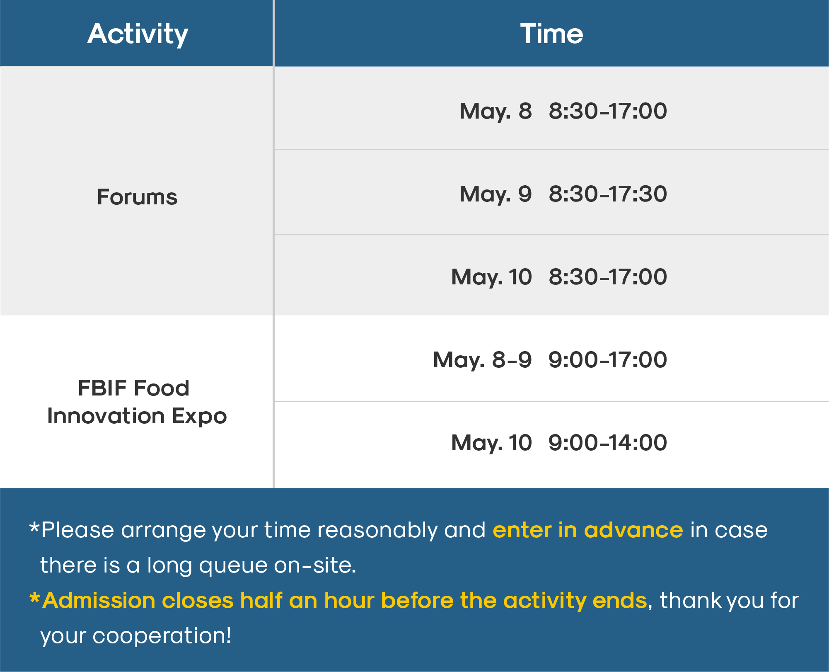Click the Expo May. 10 9:00-14:00 row
Image resolution: width=829 pixels, height=672 pixels.
tap(551, 445)
